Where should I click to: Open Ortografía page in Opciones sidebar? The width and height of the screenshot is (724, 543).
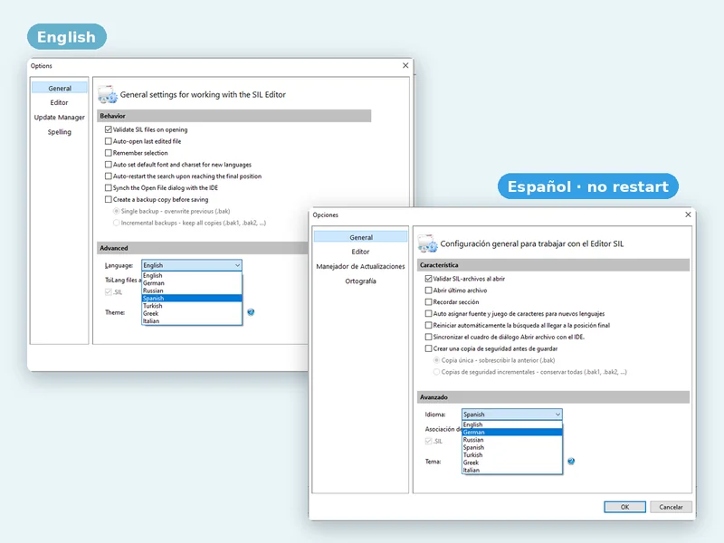click(x=360, y=281)
